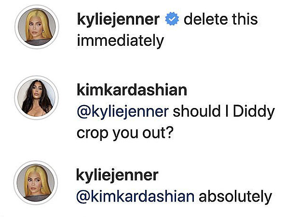Follow the @kyliejenner mention link
299x217 pixels.
pos(123,112)
